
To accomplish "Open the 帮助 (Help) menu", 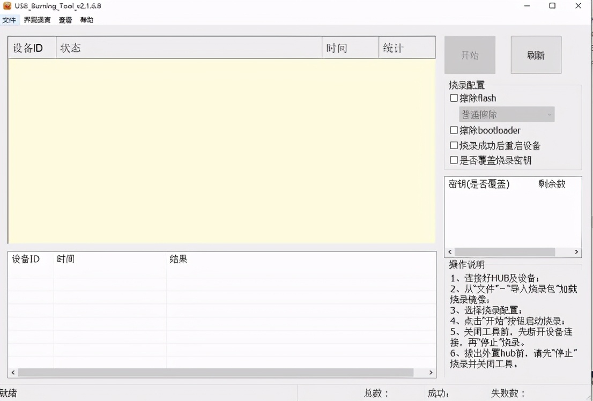I will coord(86,20).
